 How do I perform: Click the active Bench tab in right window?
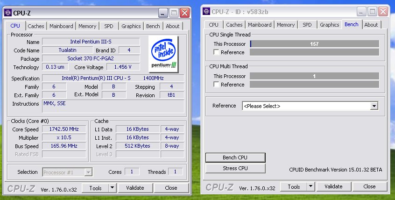pos(352,24)
